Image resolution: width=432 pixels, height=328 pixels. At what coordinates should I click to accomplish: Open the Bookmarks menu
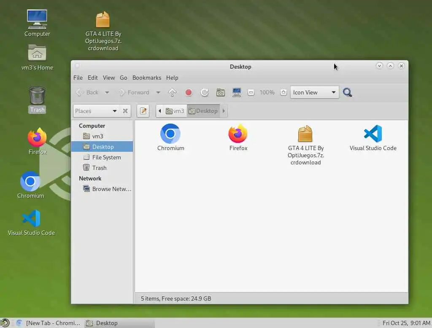[146, 78]
